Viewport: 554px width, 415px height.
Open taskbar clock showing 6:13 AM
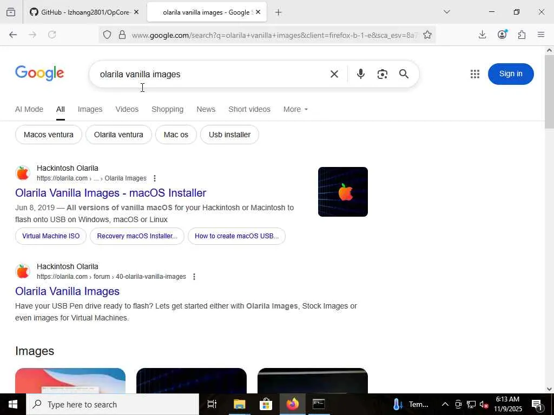(507, 404)
